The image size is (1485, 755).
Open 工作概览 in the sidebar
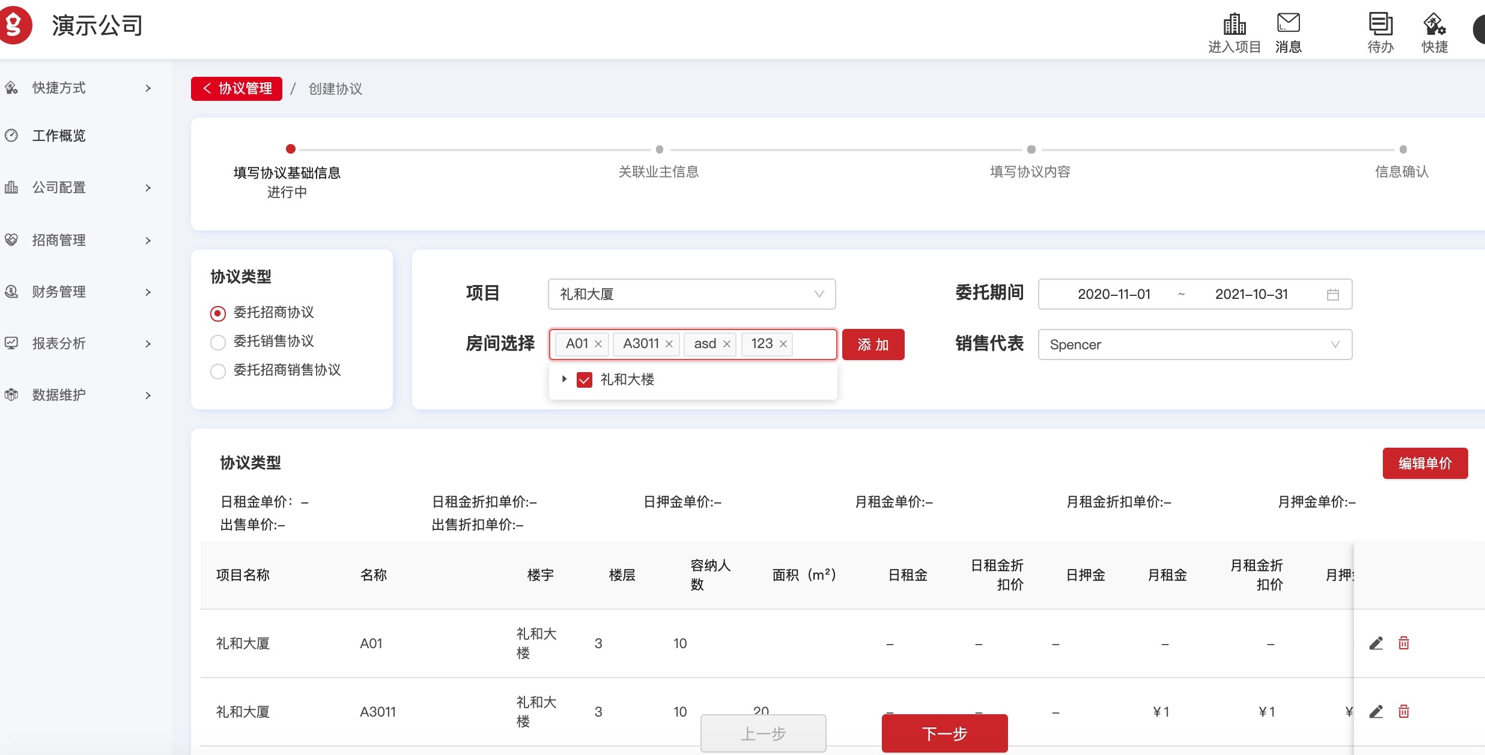pyautogui.click(x=59, y=136)
